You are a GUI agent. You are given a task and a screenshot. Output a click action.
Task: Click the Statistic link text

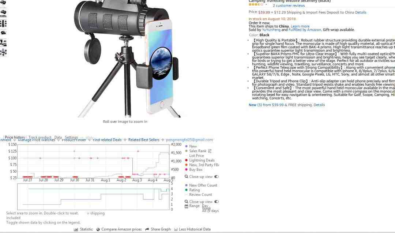coord(86,229)
